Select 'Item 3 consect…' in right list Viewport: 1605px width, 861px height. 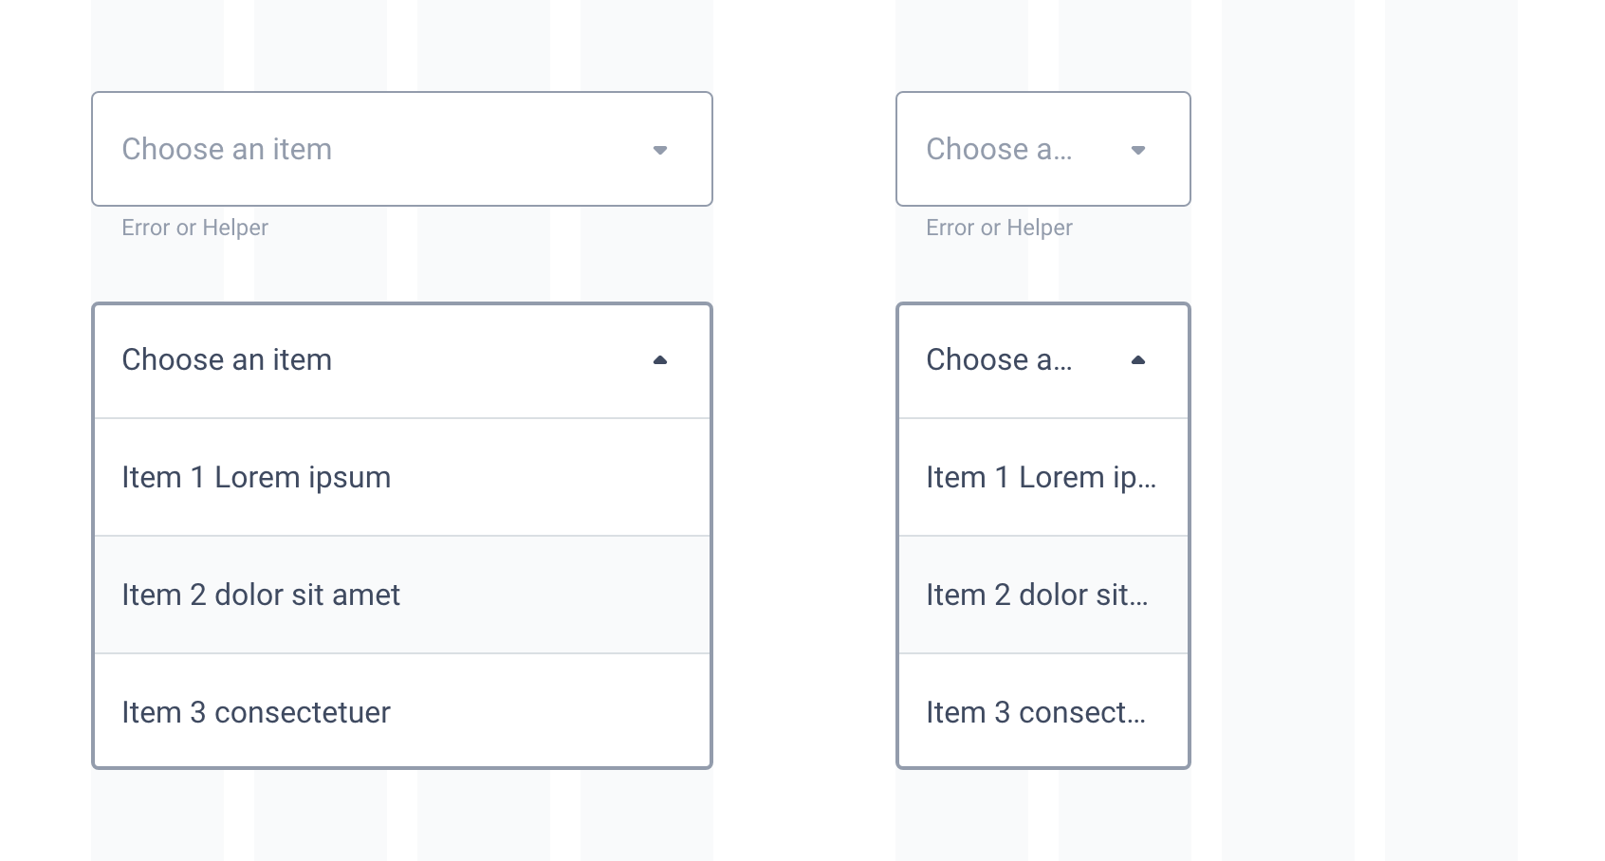tap(1043, 712)
